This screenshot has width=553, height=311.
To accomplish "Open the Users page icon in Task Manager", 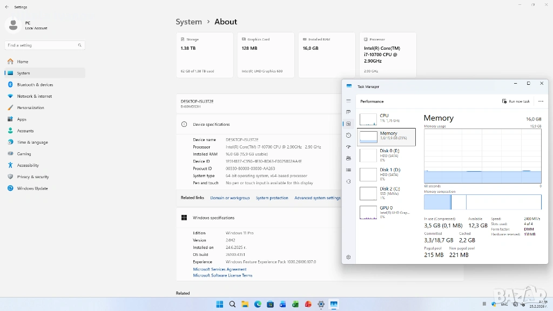I will pos(348,158).
